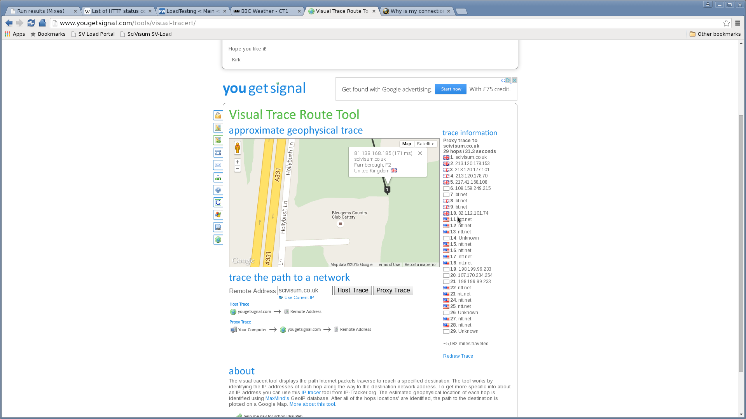Switch map to Map view

(407, 144)
